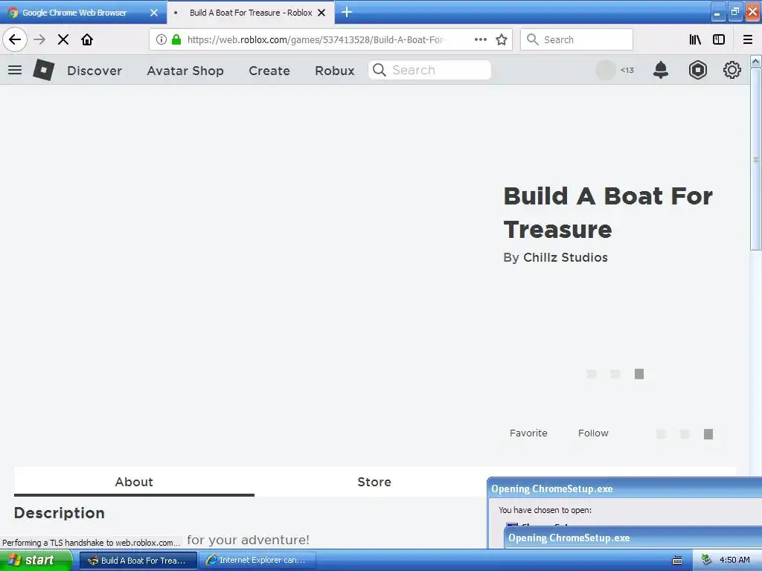The height and width of the screenshot is (571, 762).
Task: Click the TLS handshake status bar text
Action: [x=91, y=542]
